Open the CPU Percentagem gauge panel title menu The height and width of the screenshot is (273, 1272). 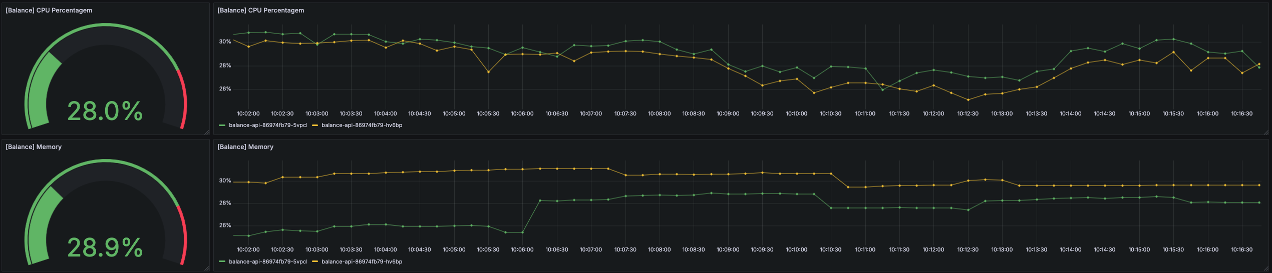pos(49,10)
